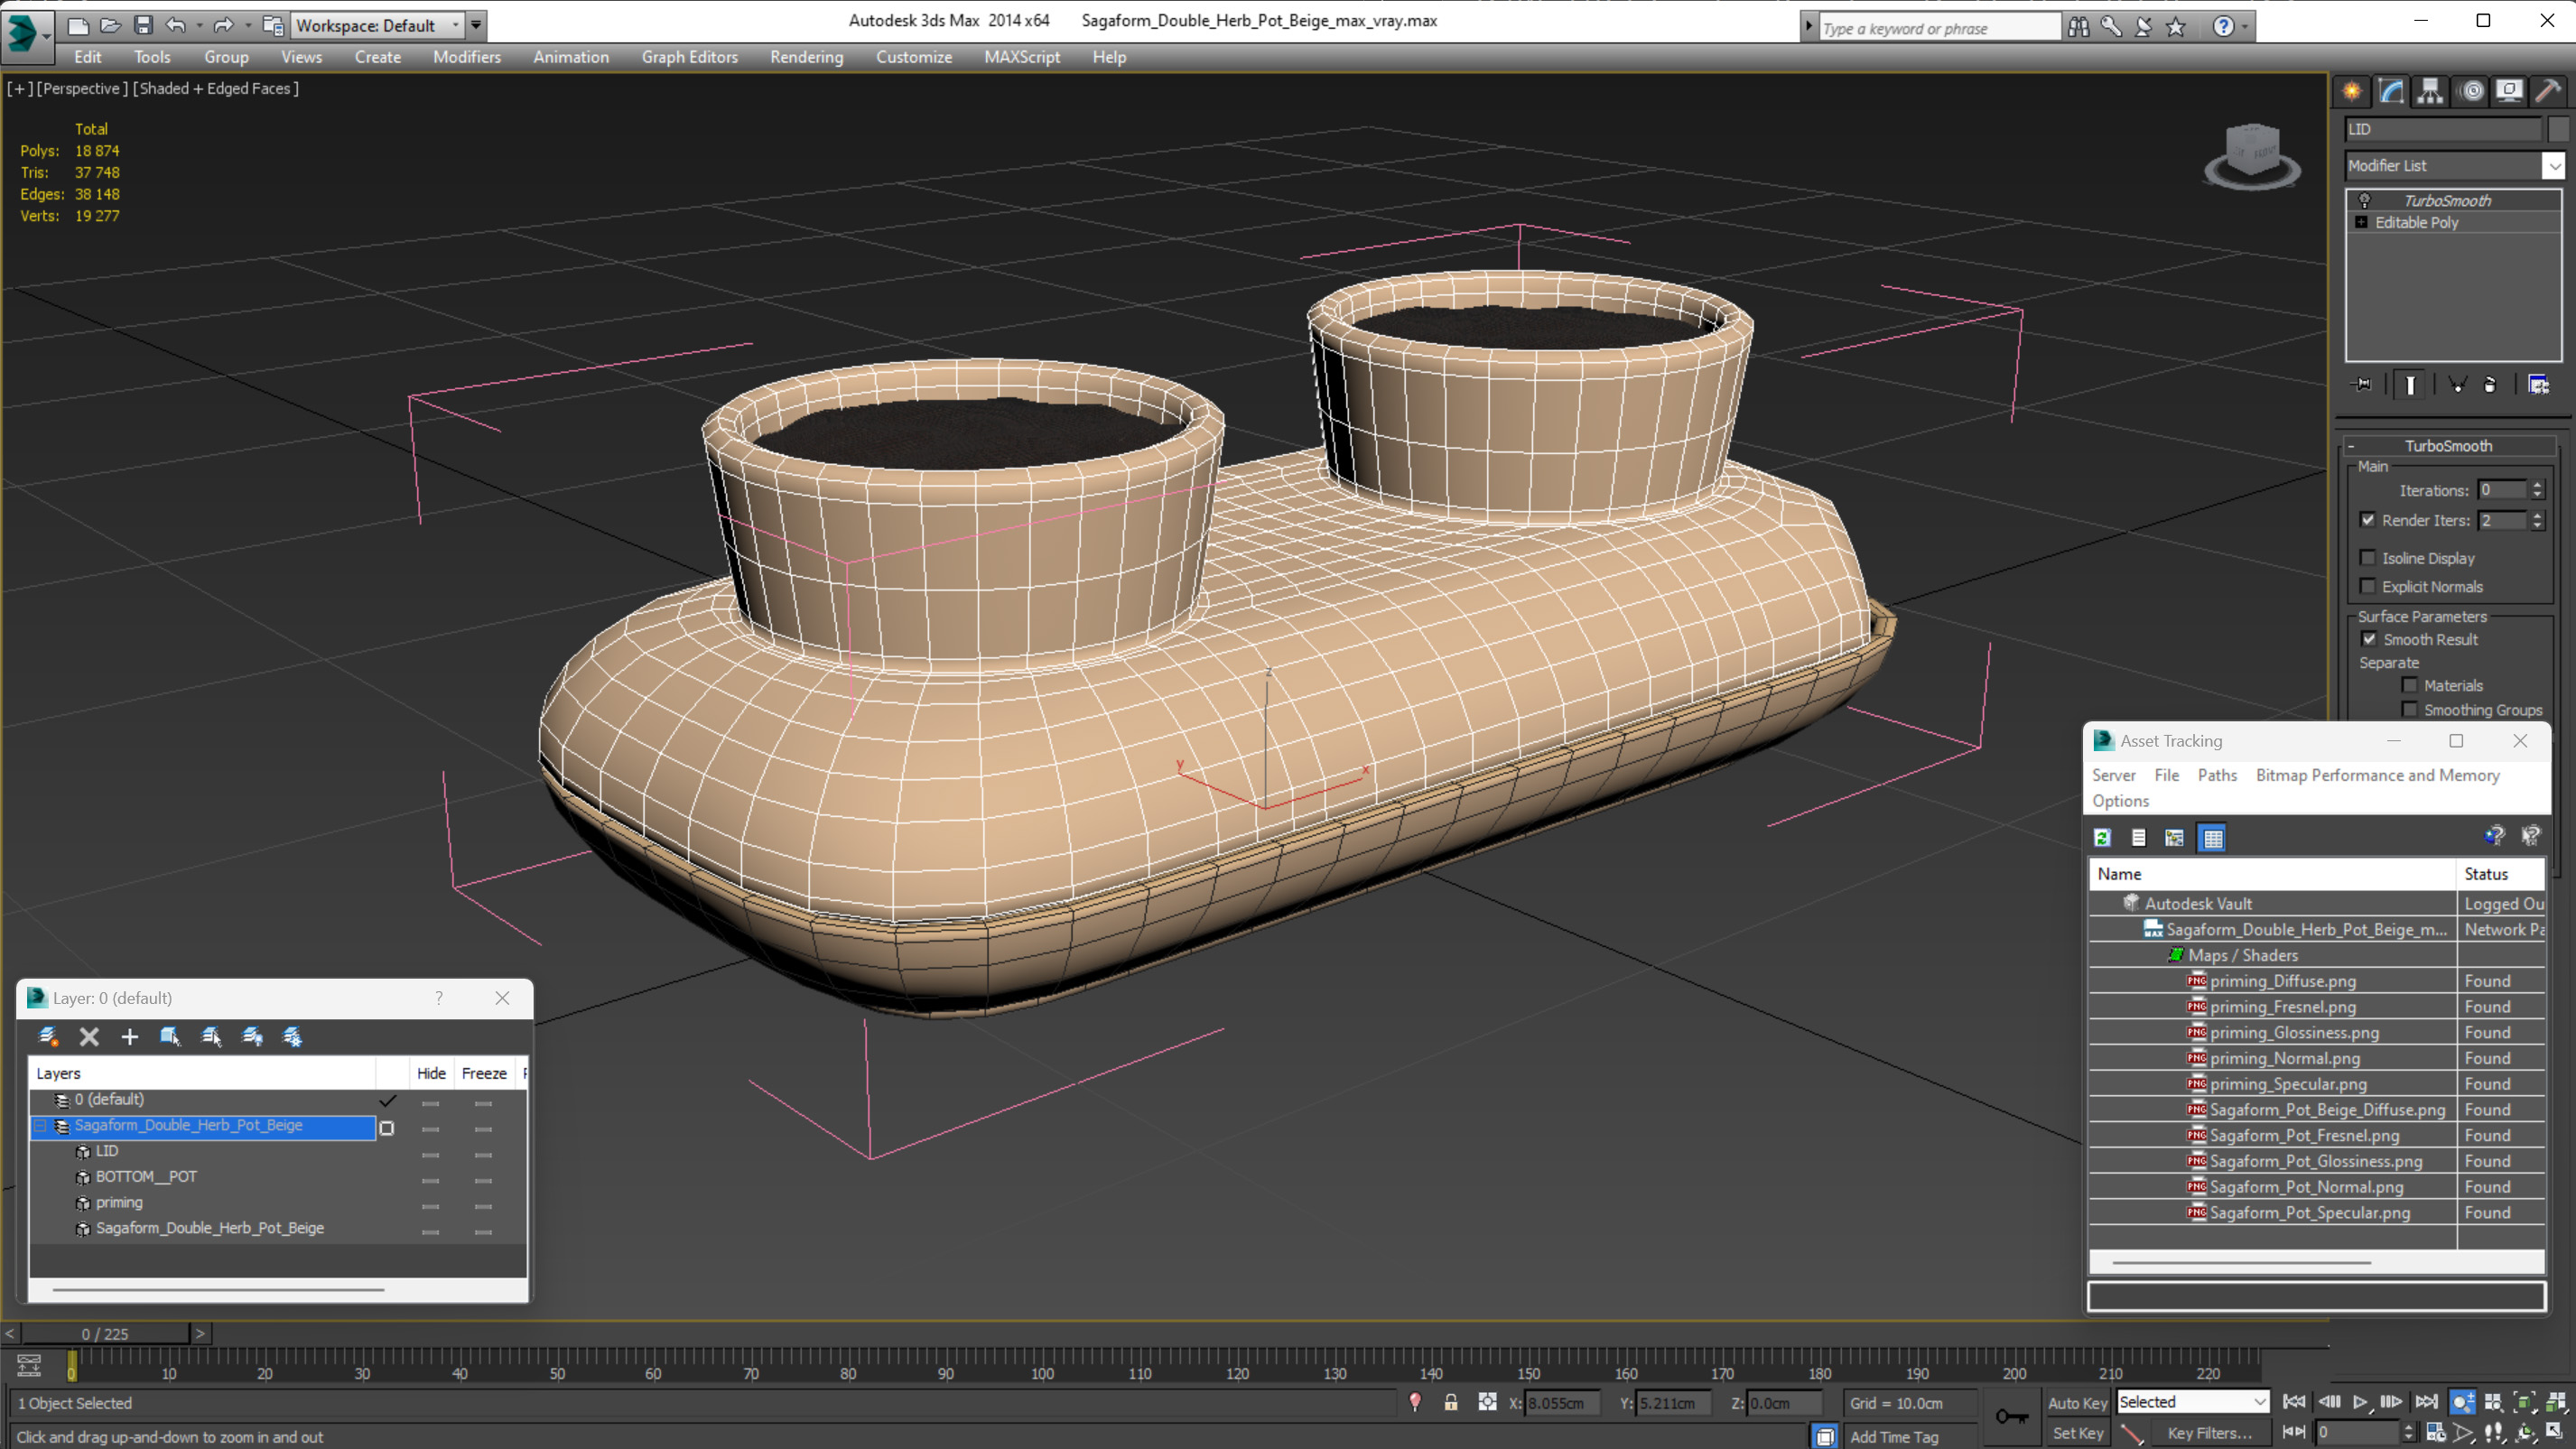Screen dimensions: 2576x1449
Task: Open the Utilities panel hammer icon
Action: tap(2548, 92)
